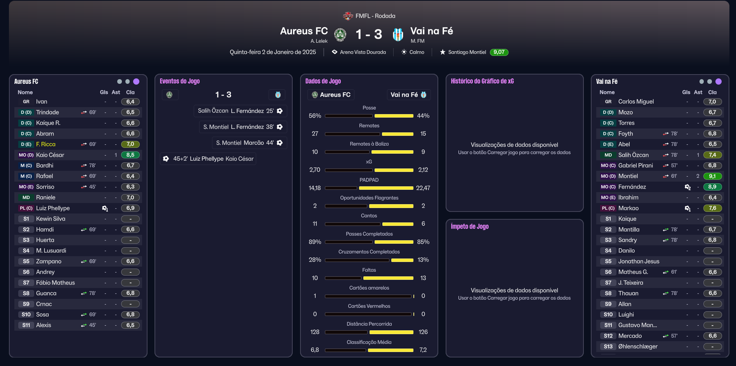The image size is (736, 366).
Task: Click the goal ball icon beside the 45+2' Luiz Phellype event
Action: click(x=166, y=159)
